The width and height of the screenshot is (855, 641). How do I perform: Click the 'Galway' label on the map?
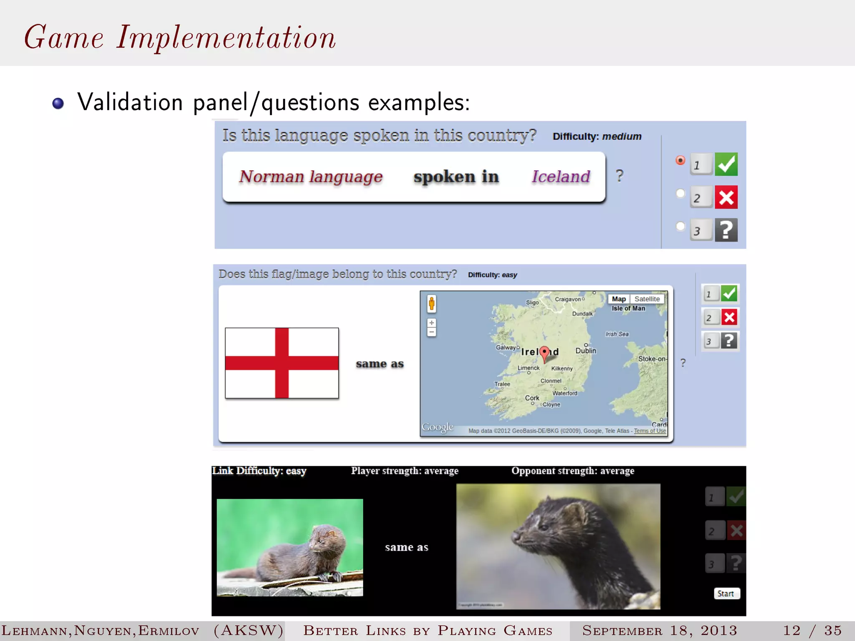(506, 347)
